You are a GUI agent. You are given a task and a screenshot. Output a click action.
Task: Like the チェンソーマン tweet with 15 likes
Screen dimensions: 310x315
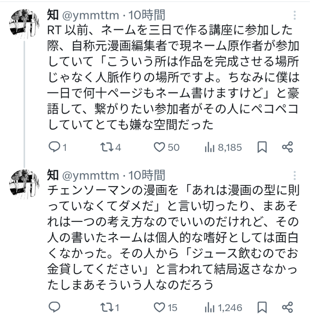pos(159,307)
